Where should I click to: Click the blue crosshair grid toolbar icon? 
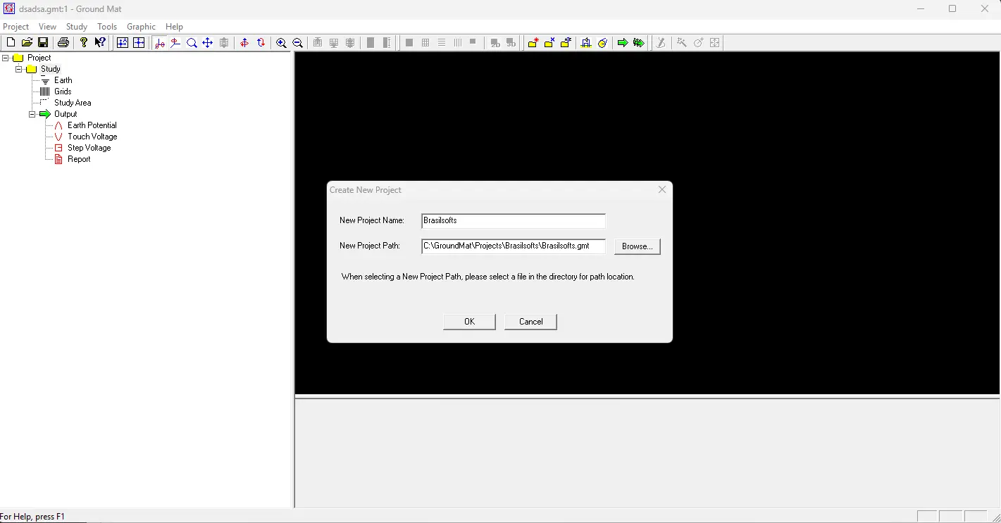[139, 43]
